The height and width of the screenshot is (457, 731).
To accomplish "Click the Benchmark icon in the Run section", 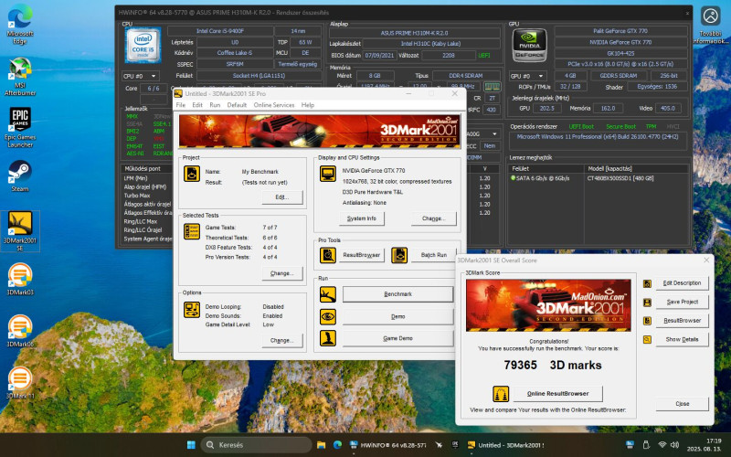I will [328, 294].
